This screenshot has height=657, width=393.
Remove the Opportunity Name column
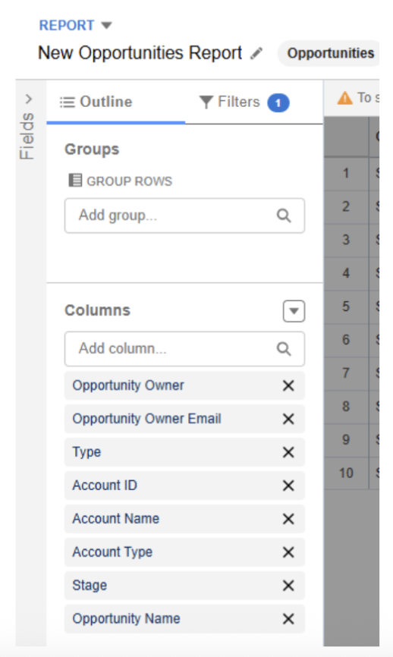(x=288, y=619)
